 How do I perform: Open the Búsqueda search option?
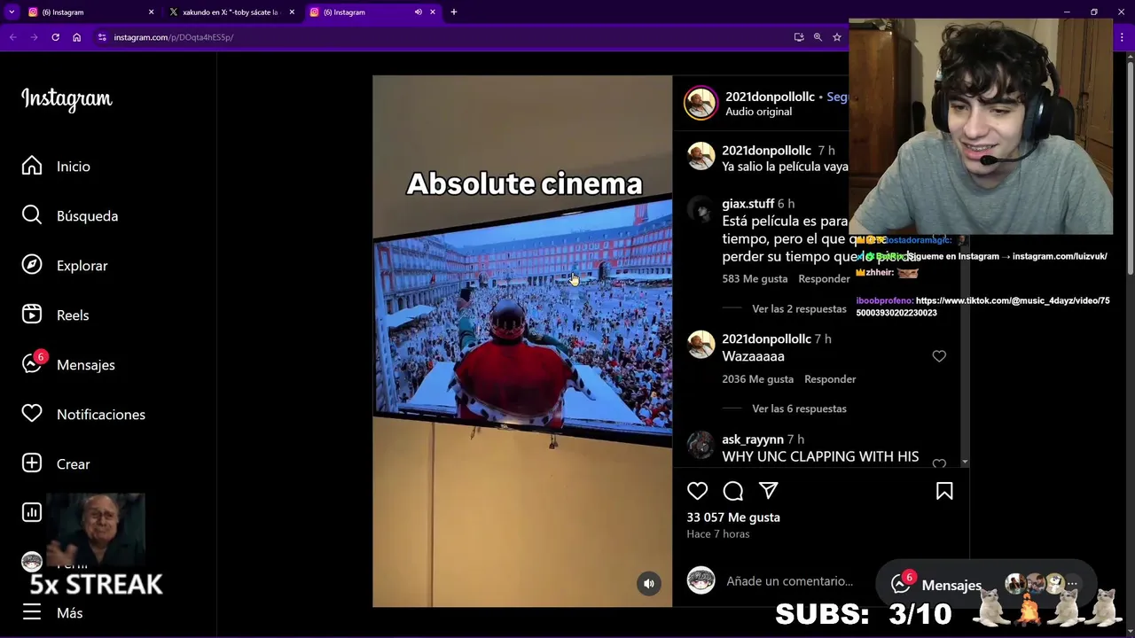pyautogui.click(x=70, y=216)
